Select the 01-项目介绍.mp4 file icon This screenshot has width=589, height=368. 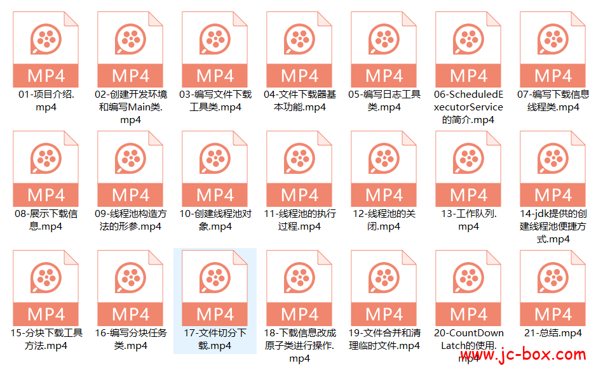point(46,49)
